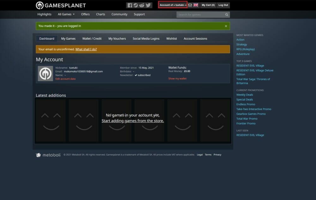This screenshot has height=200, width=316.
Task: Click the profile avatar image
Action: coord(45,74)
